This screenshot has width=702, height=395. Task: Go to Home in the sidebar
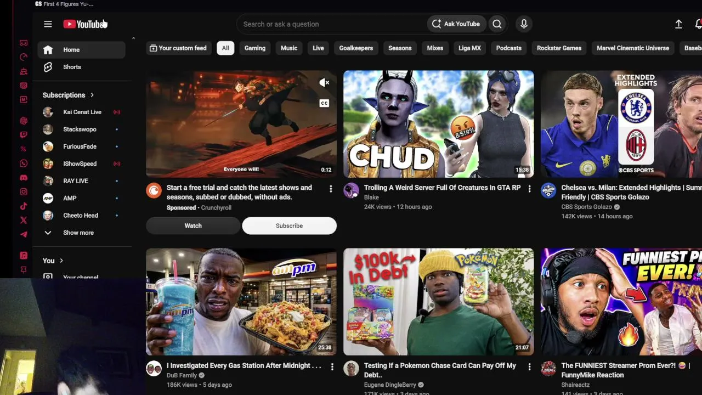coord(81,50)
